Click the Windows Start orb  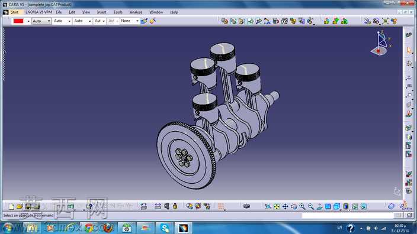[x=8, y=228]
